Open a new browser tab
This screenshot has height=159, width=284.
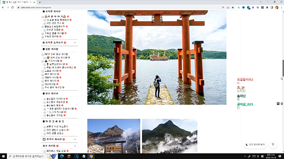tap(39, 2)
